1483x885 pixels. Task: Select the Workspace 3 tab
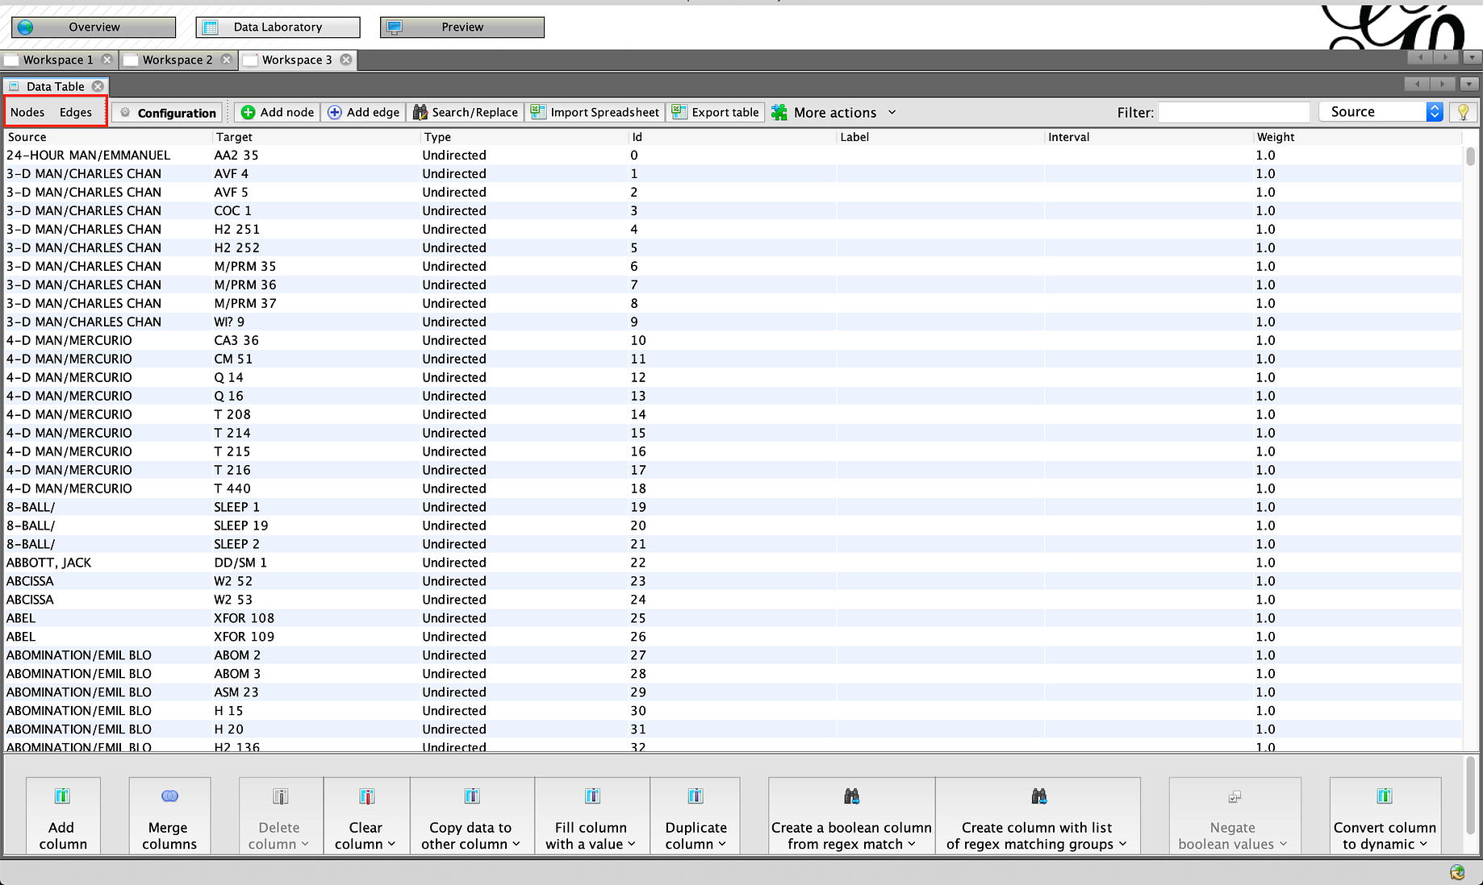[x=296, y=60]
